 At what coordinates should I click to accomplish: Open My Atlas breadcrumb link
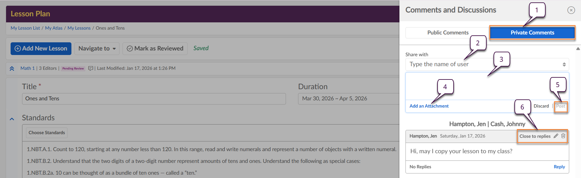pyautogui.click(x=54, y=28)
